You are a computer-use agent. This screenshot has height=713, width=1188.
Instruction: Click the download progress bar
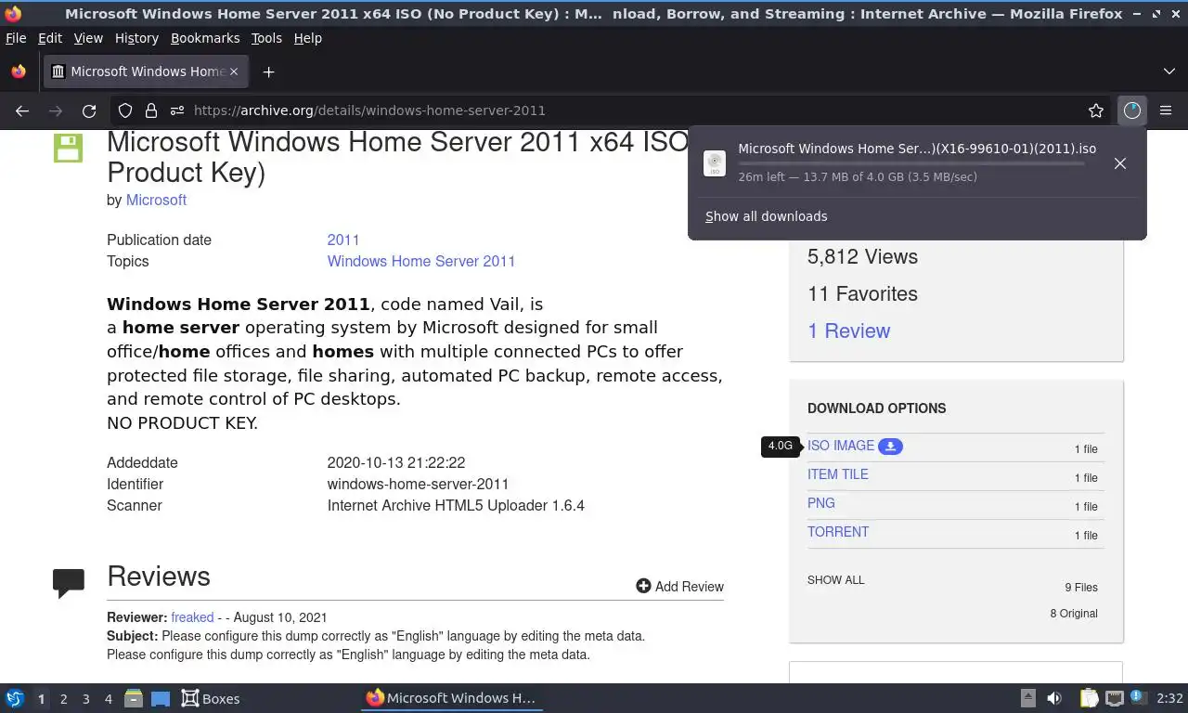[x=911, y=163]
